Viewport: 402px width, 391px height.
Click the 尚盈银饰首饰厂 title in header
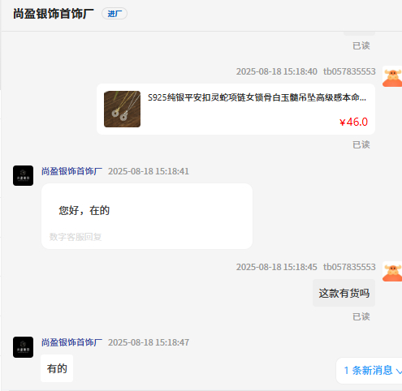54,14
